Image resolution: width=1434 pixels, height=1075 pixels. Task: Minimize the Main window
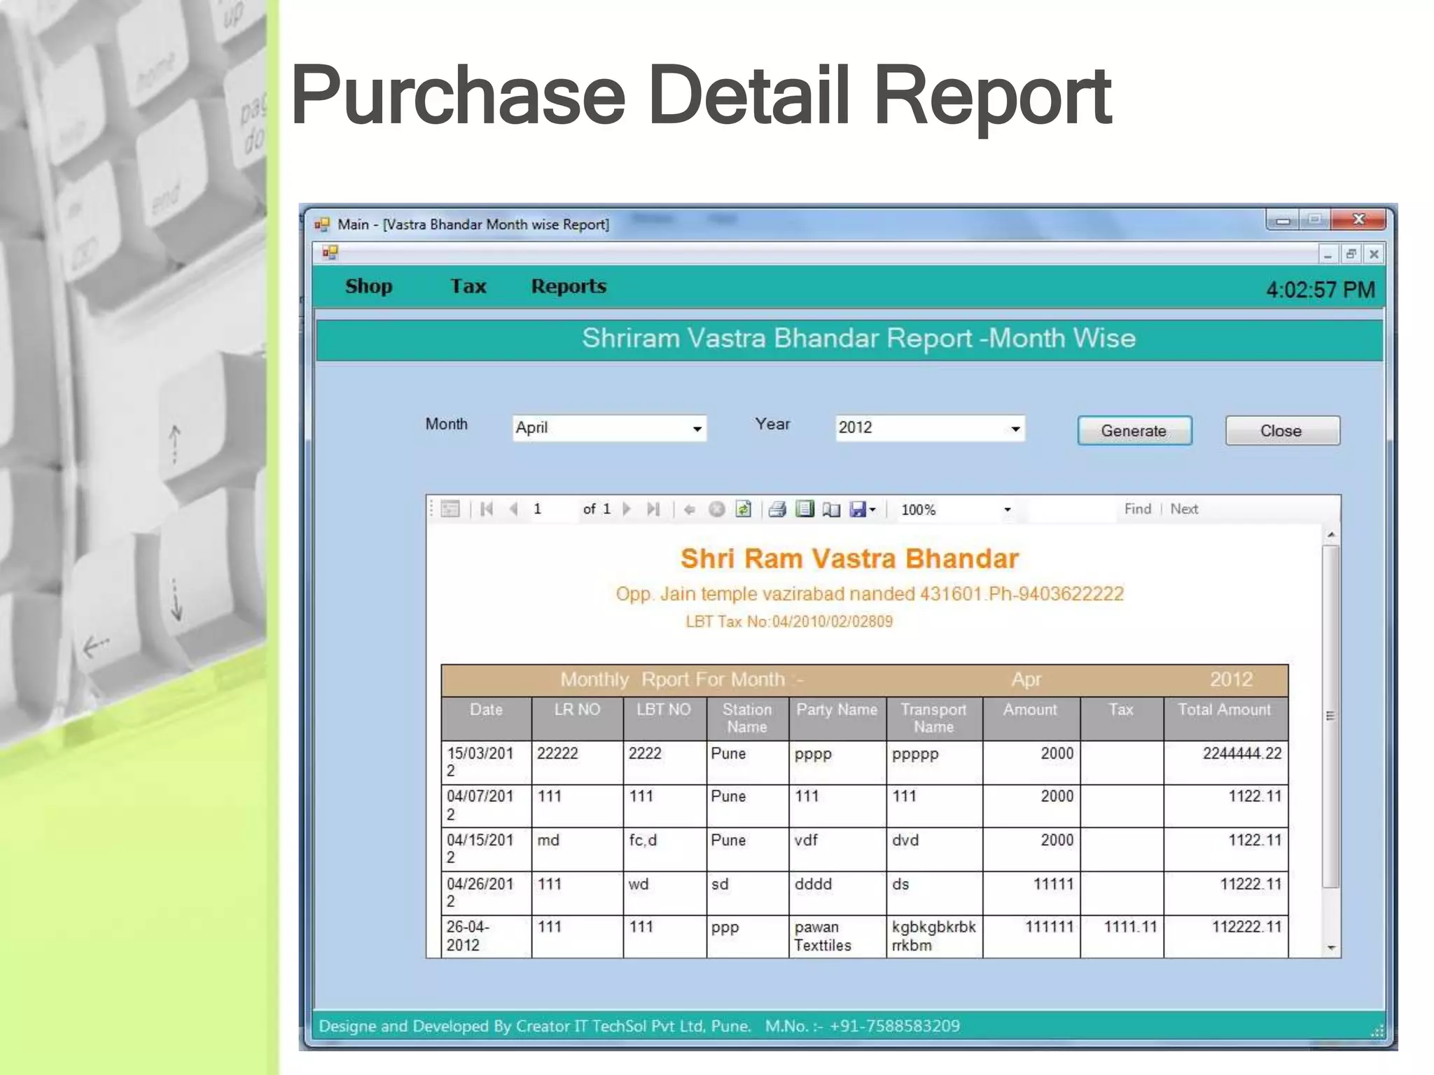coord(1283,220)
